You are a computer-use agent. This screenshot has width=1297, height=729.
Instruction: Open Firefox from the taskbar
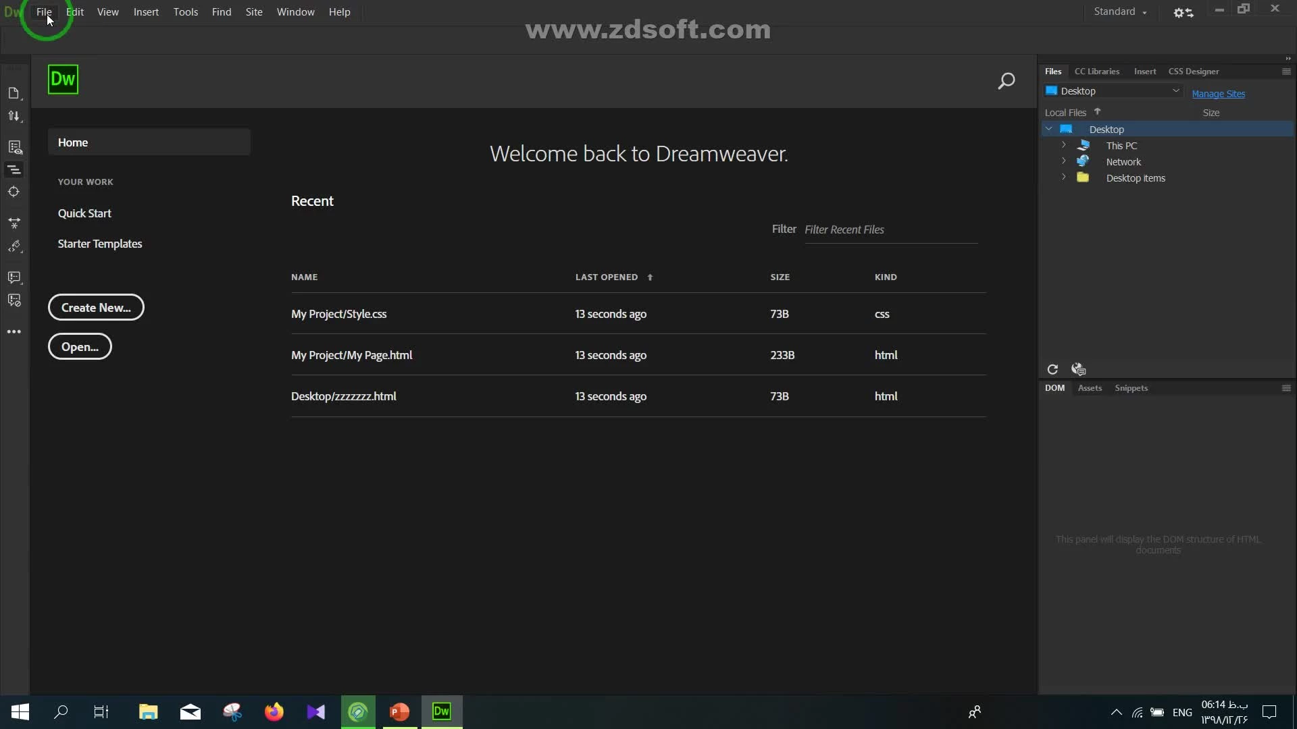pyautogui.click(x=274, y=712)
